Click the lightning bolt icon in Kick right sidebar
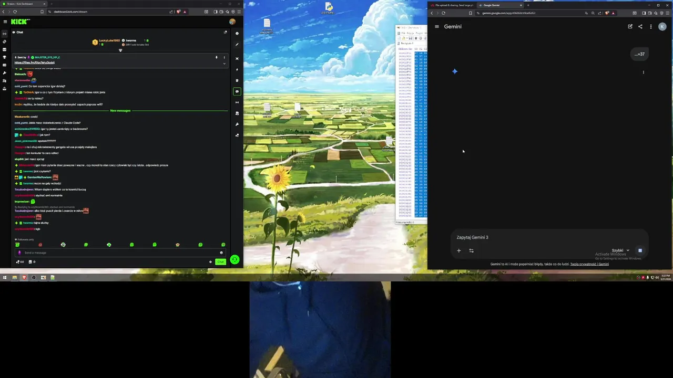Screen dimensions: 673x378 point(237,69)
